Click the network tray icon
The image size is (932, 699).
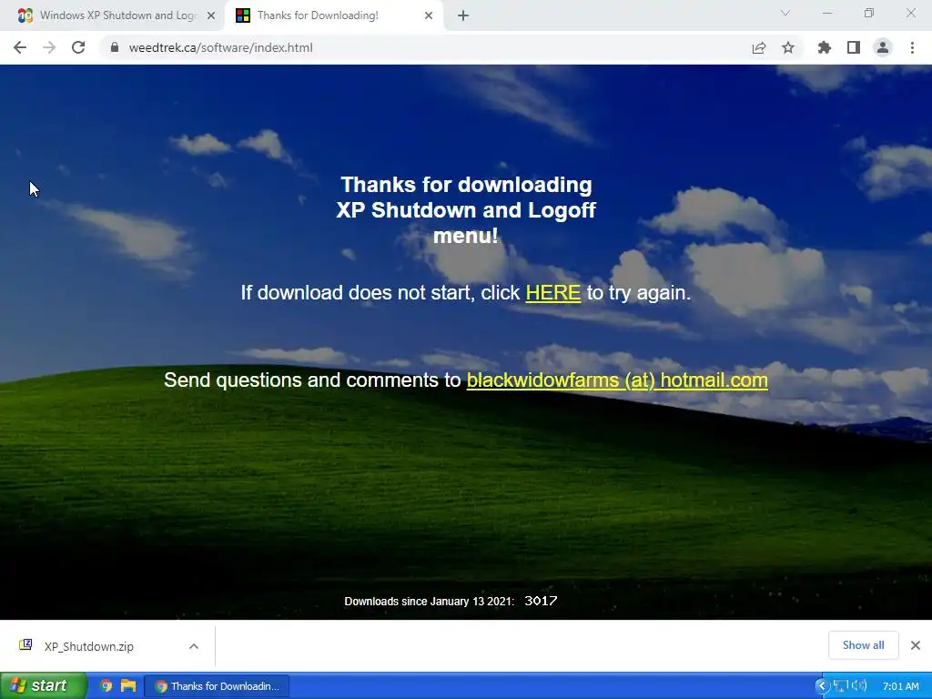pyautogui.click(x=840, y=686)
